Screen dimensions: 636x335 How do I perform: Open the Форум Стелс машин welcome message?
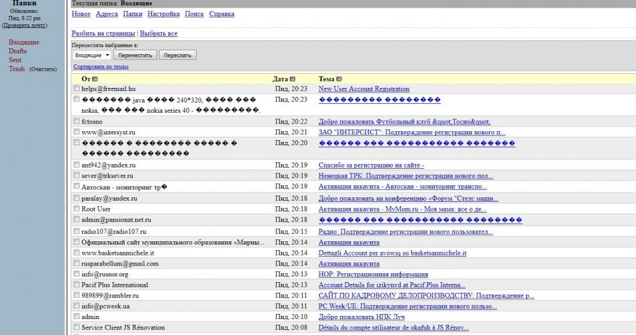click(408, 199)
